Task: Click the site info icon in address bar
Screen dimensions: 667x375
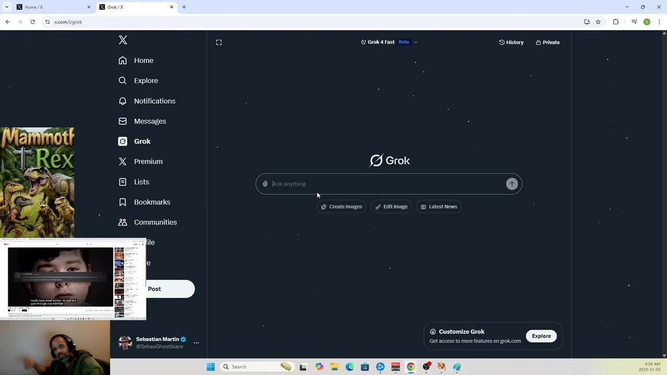Action: tap(47, 22)
